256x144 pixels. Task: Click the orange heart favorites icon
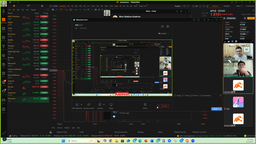click(x=14, y=6)
